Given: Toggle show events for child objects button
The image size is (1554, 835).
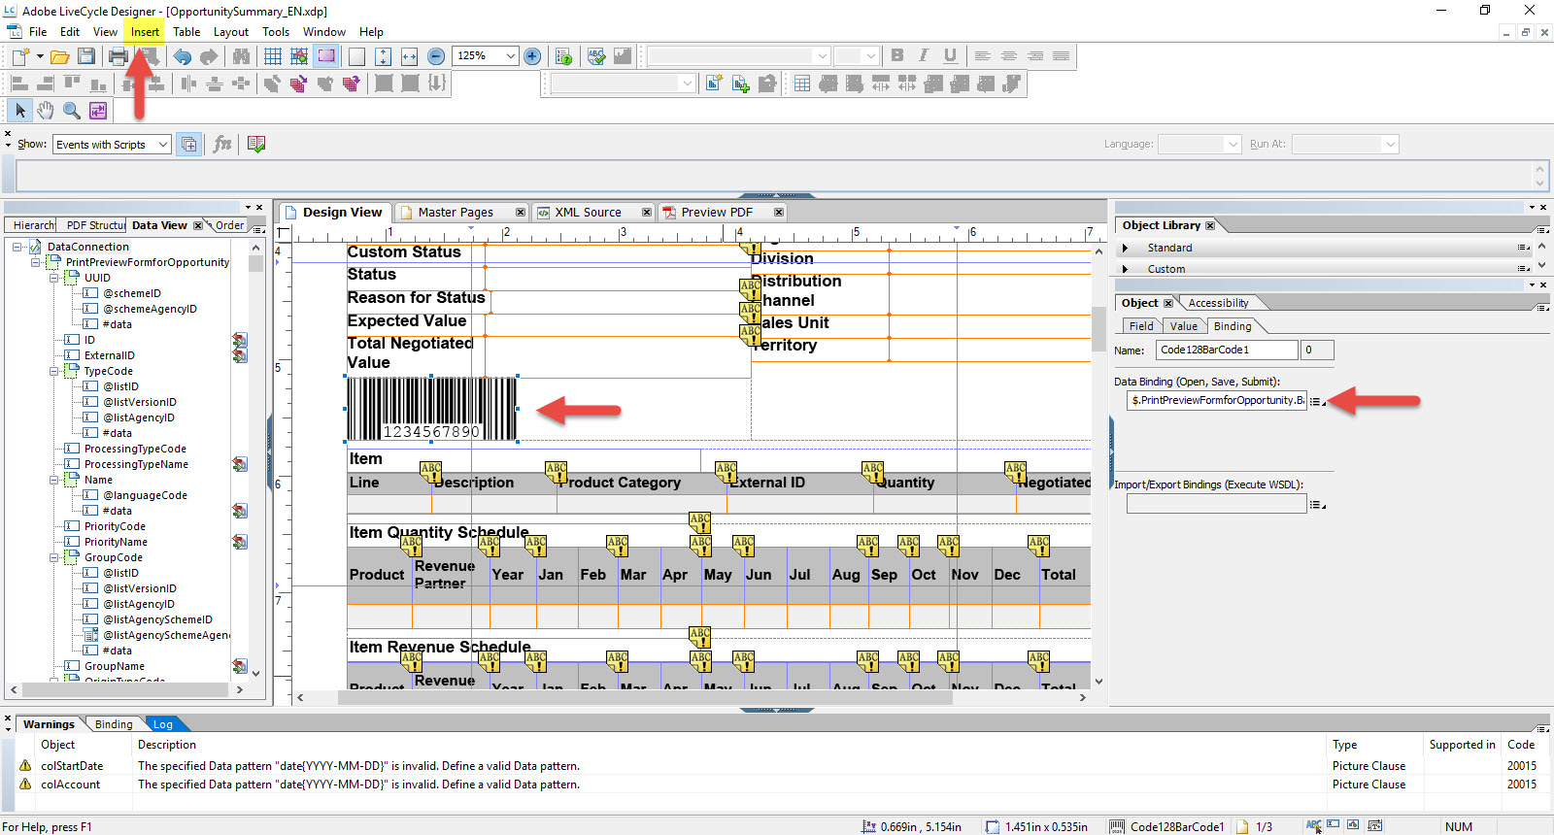Looking at the screenshot, I should point(189,144).
